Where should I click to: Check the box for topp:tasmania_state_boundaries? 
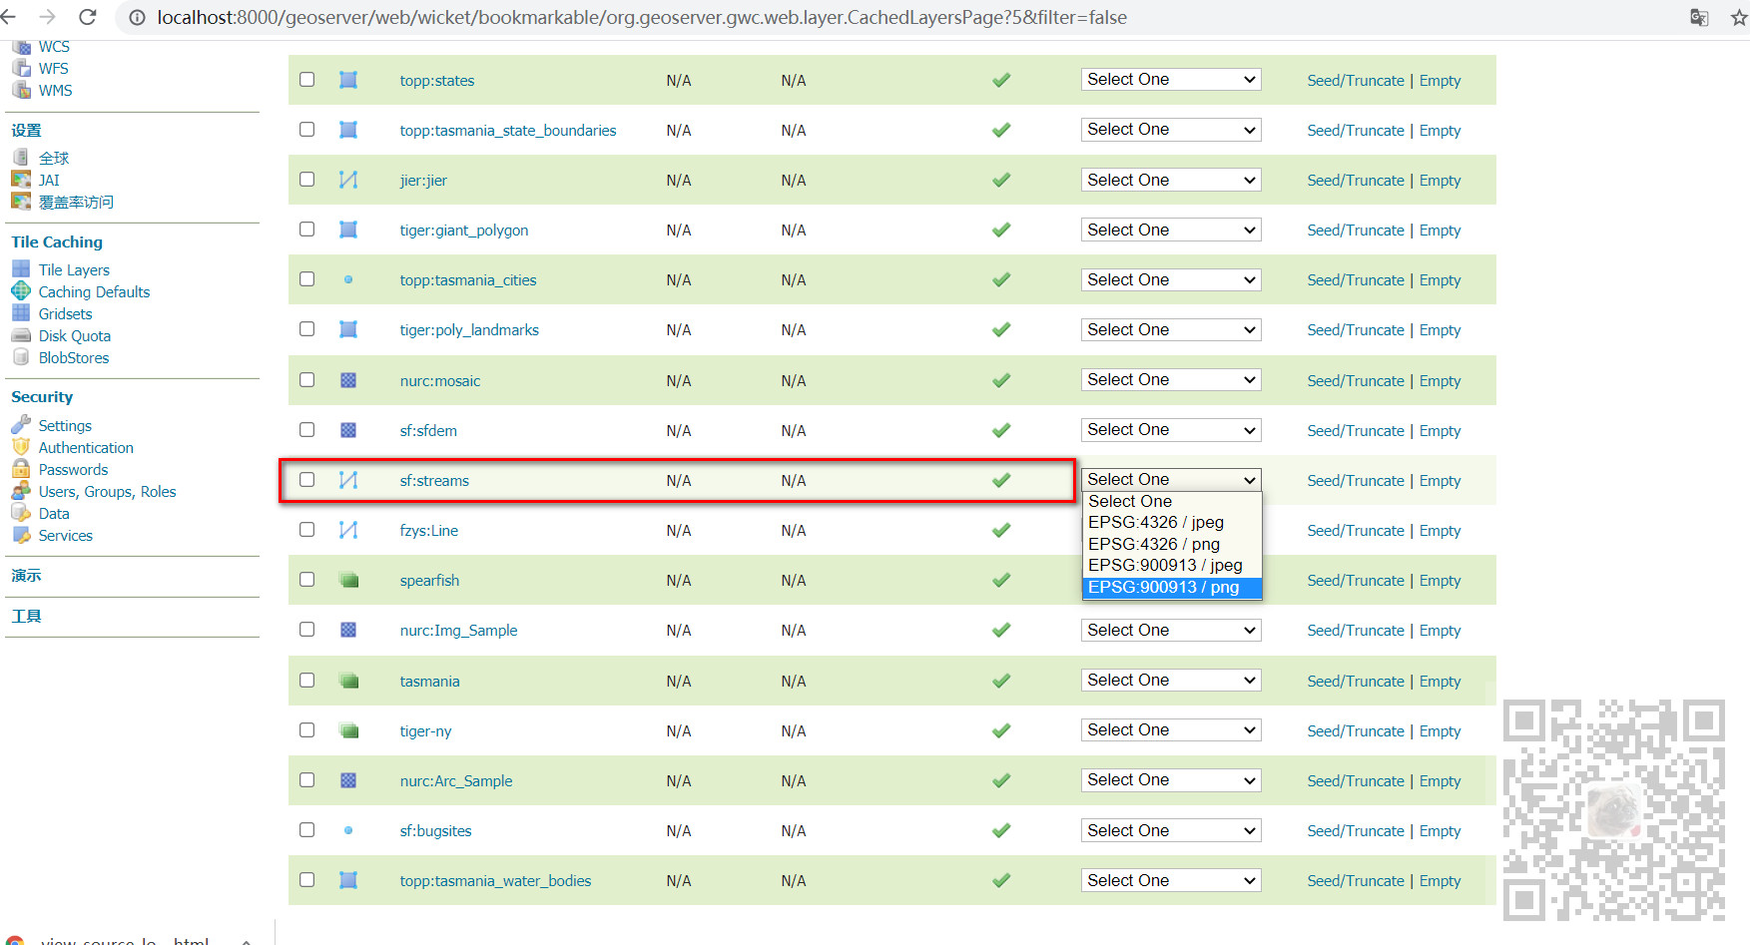click(307, 130)
